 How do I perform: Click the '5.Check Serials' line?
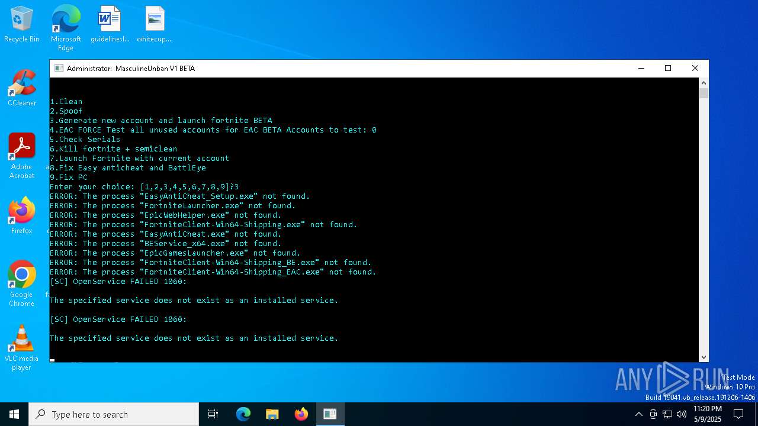point(85,140)
